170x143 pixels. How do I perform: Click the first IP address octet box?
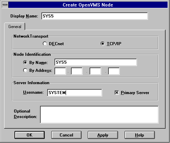click(60, 71)
